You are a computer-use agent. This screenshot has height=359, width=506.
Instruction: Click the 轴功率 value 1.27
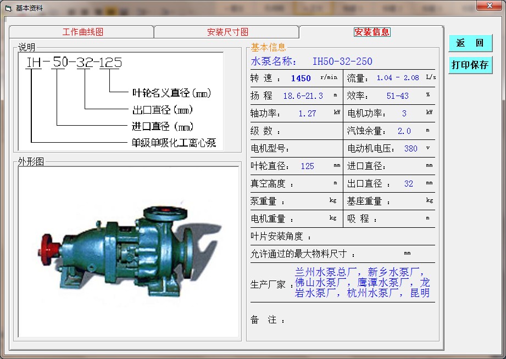pos(307,114)
